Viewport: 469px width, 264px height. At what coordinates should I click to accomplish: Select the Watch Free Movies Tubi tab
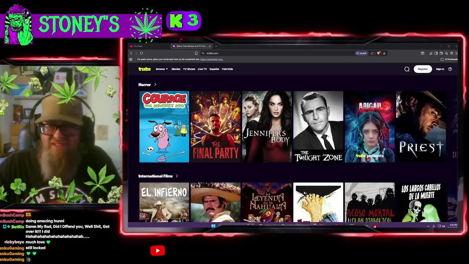[x=191, y=46]
